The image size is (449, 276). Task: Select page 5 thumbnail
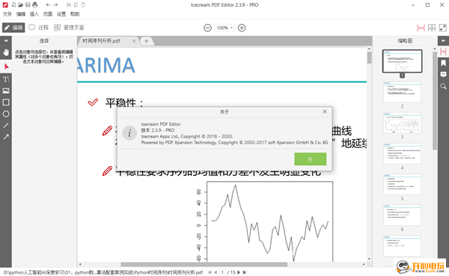(x=402, y=185)
